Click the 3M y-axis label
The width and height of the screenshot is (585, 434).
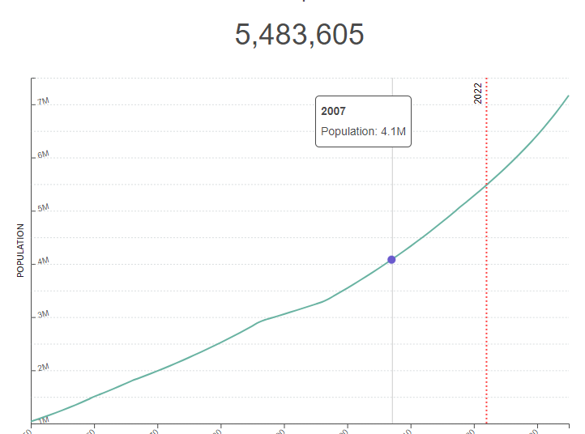43,315
